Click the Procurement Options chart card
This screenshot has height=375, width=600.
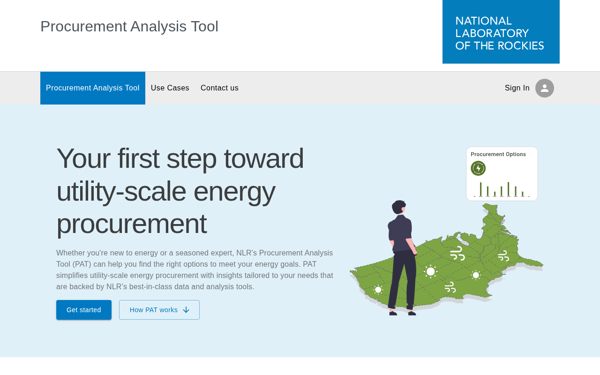[x=502, y=174]
